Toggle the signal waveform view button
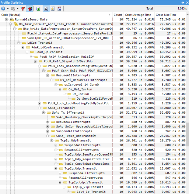This screenshot has width=189, height=194. point(59,9)
